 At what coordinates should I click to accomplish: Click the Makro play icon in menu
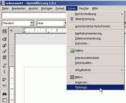[72, 77]
